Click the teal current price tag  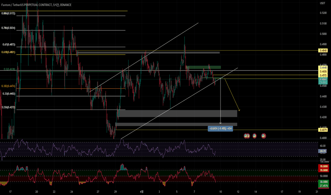tap(323, 81)
